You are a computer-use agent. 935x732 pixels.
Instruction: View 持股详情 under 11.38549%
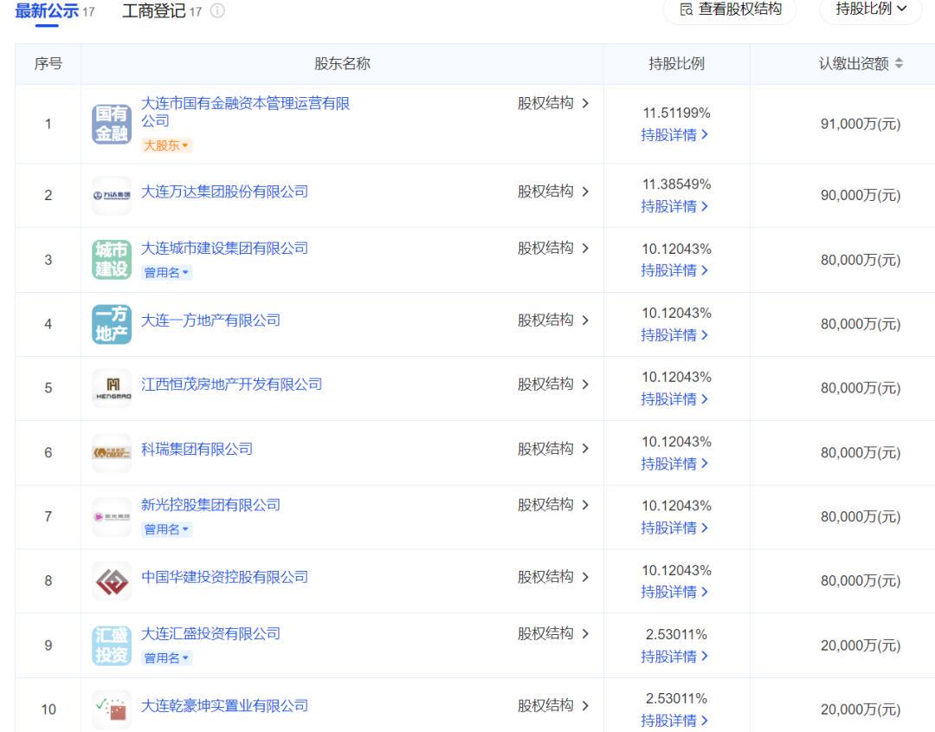pyautogui.click(x=674, y=206)
